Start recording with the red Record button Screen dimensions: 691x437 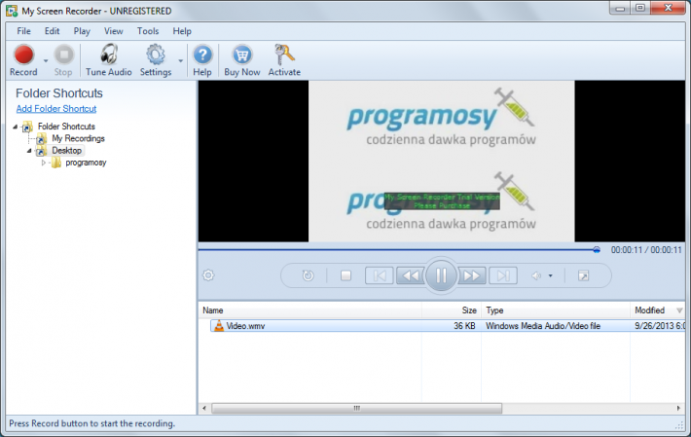click(x=23, y=60)
